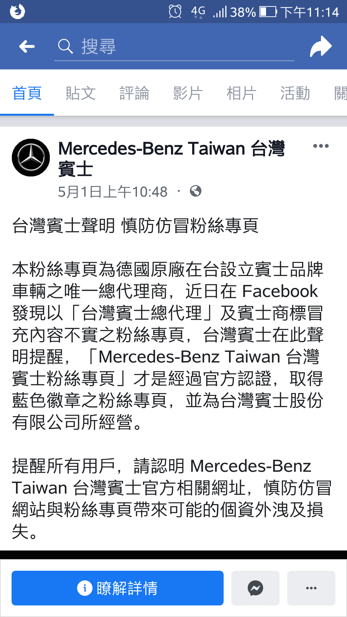
Task: Tap the alarm clock status bar icon
Action: [x=175, y=12]
